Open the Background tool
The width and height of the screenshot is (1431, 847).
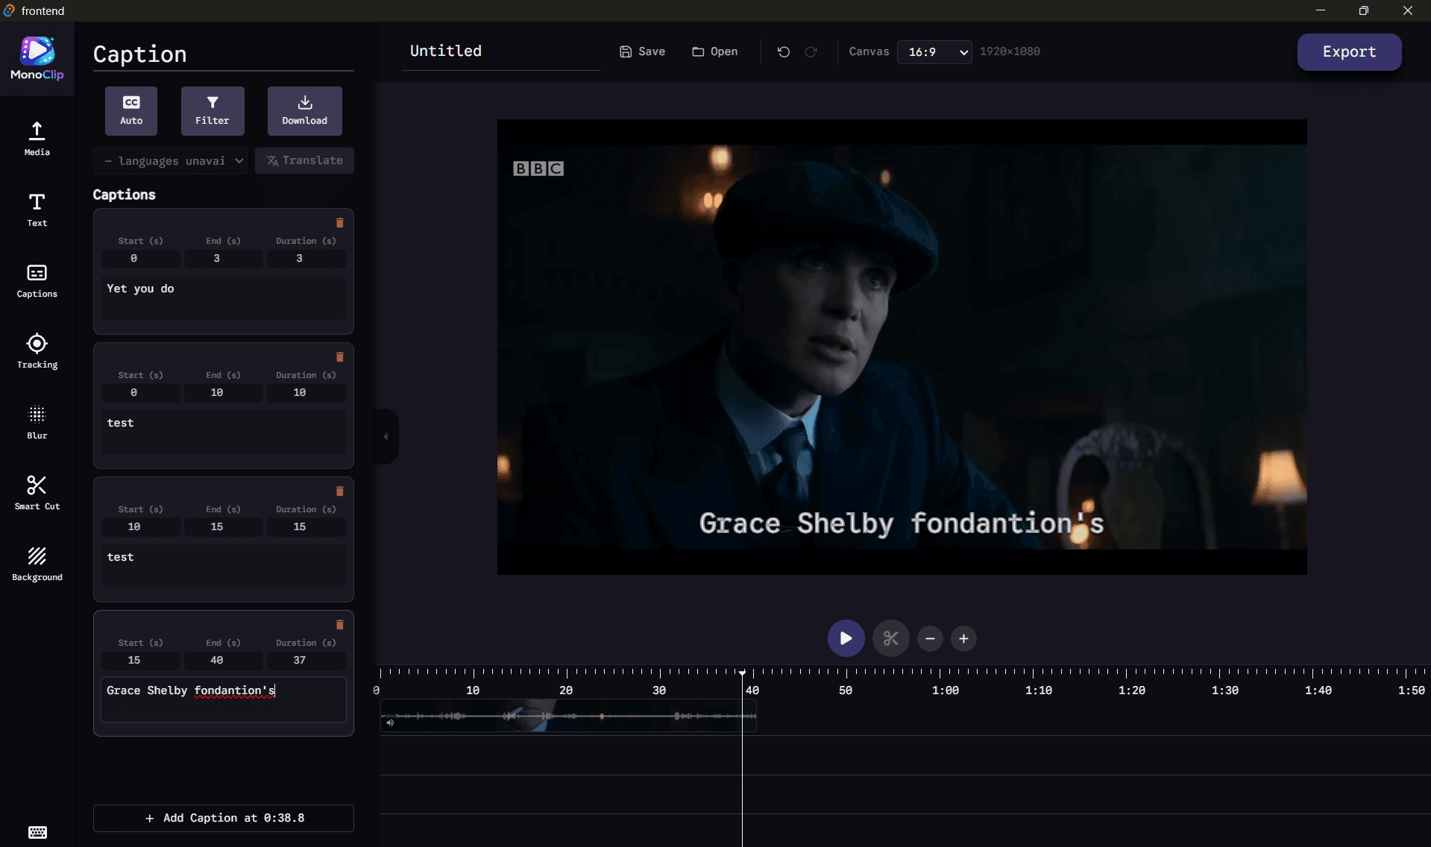tap(37, 564)
